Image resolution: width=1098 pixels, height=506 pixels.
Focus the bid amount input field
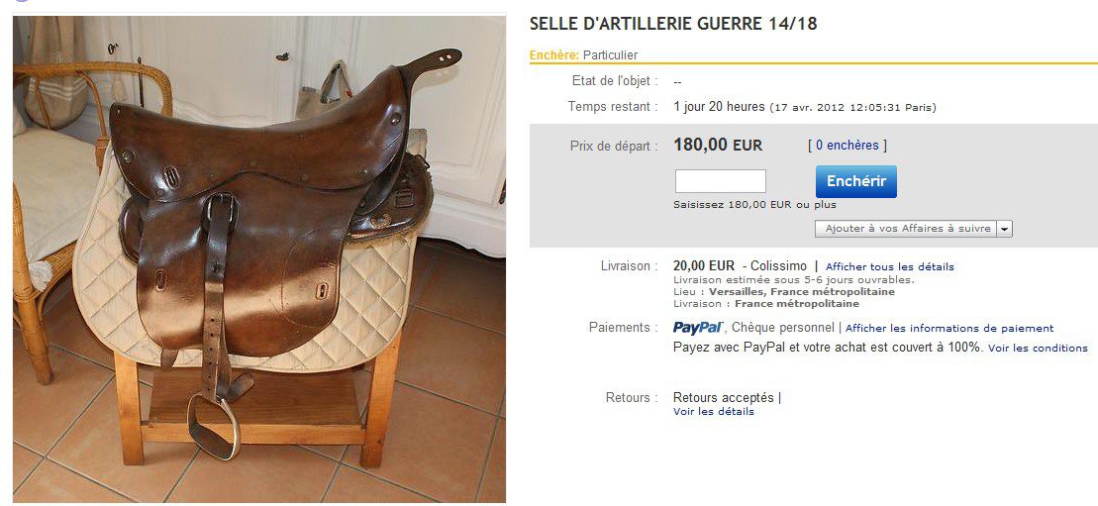721,181
